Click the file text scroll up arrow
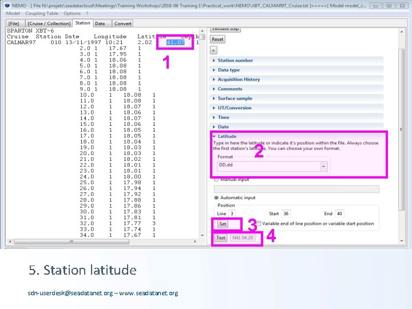Screen dimensions: 412x309 point(202,31)
